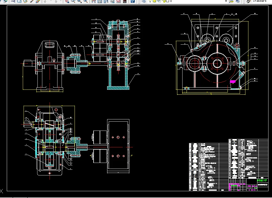Toggle layer 0 lock padlock icon

tap(164, 1)
